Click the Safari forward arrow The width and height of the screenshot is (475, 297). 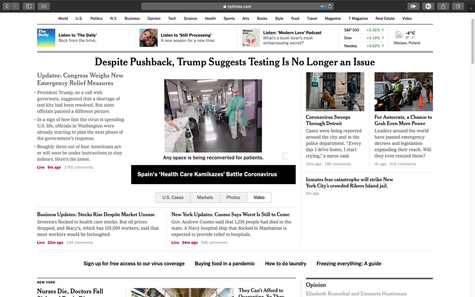click(15, 6)
